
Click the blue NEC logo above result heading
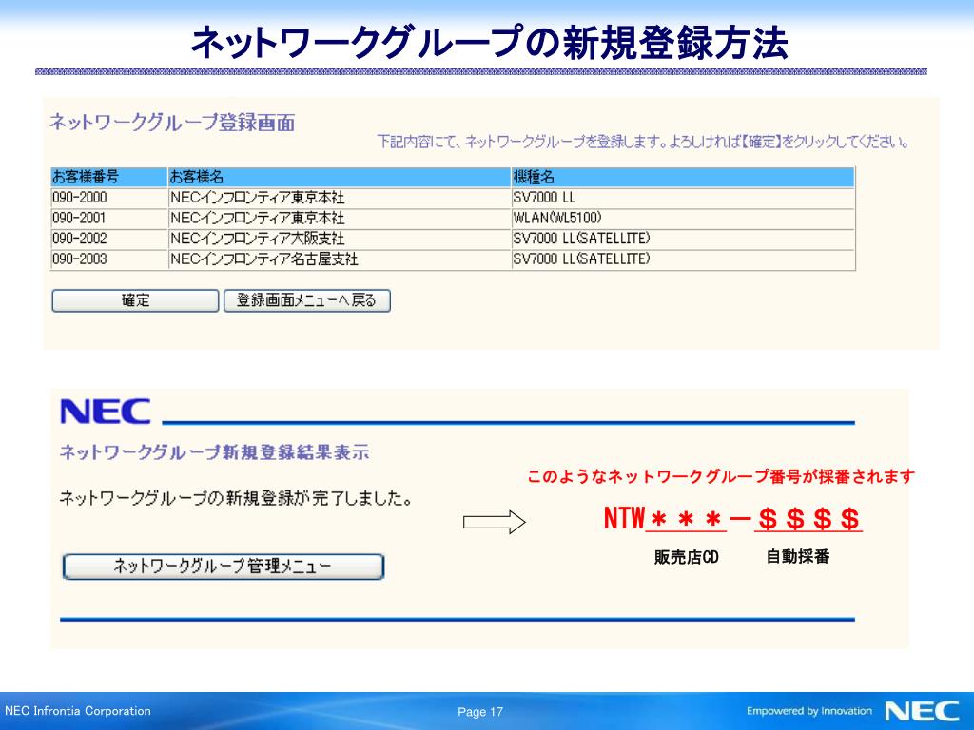105,412
